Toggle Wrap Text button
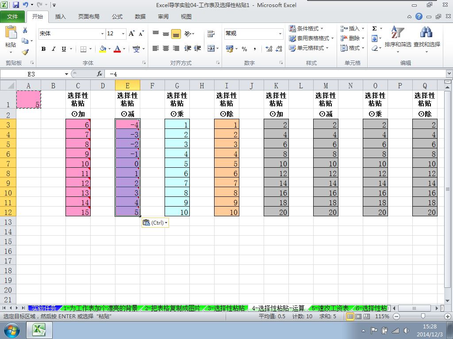 [211, 34]
